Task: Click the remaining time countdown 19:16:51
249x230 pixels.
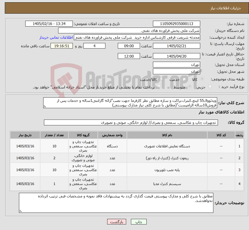Action: click(62, 46)
